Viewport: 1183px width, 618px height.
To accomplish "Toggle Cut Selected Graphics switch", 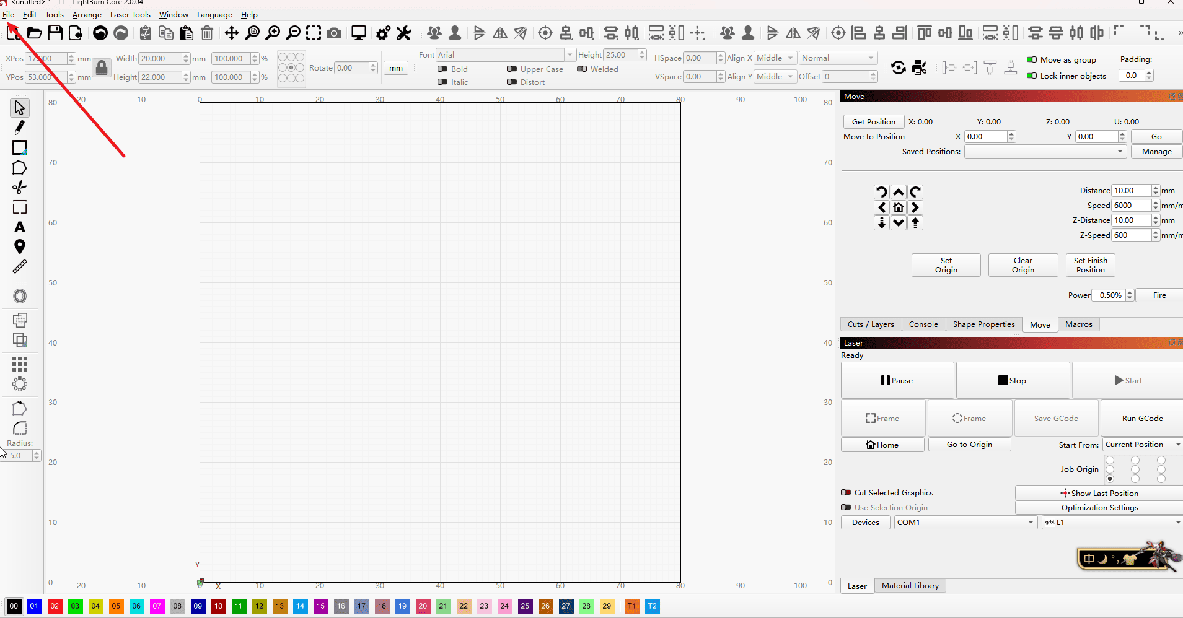I will tap(846, 493).
